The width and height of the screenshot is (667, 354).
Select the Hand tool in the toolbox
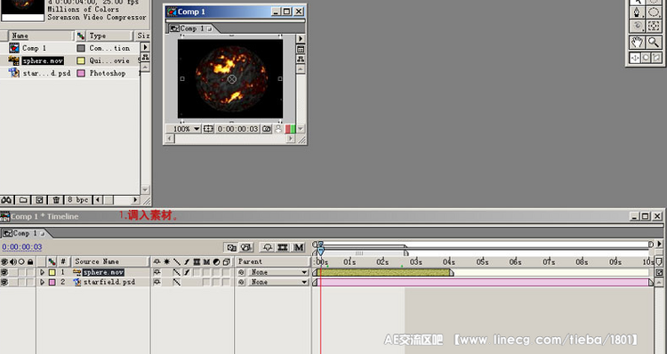click(x=637, y=42)
